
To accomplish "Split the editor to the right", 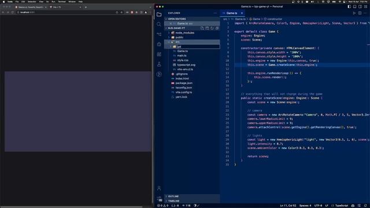I will pyautogui.click(x=360, y=13).
